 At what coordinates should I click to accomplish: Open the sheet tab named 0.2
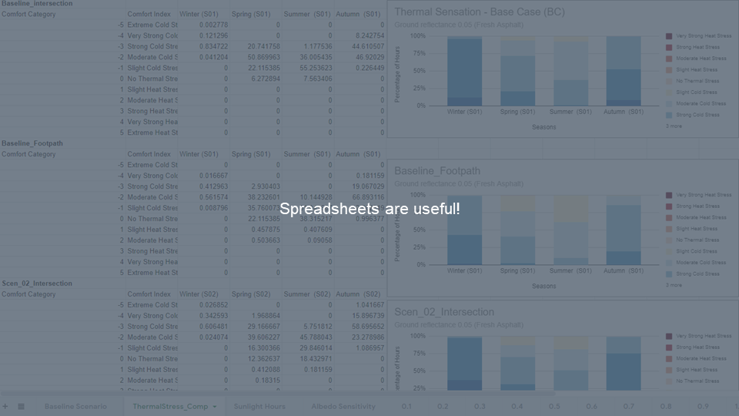[x=443, y=406]
